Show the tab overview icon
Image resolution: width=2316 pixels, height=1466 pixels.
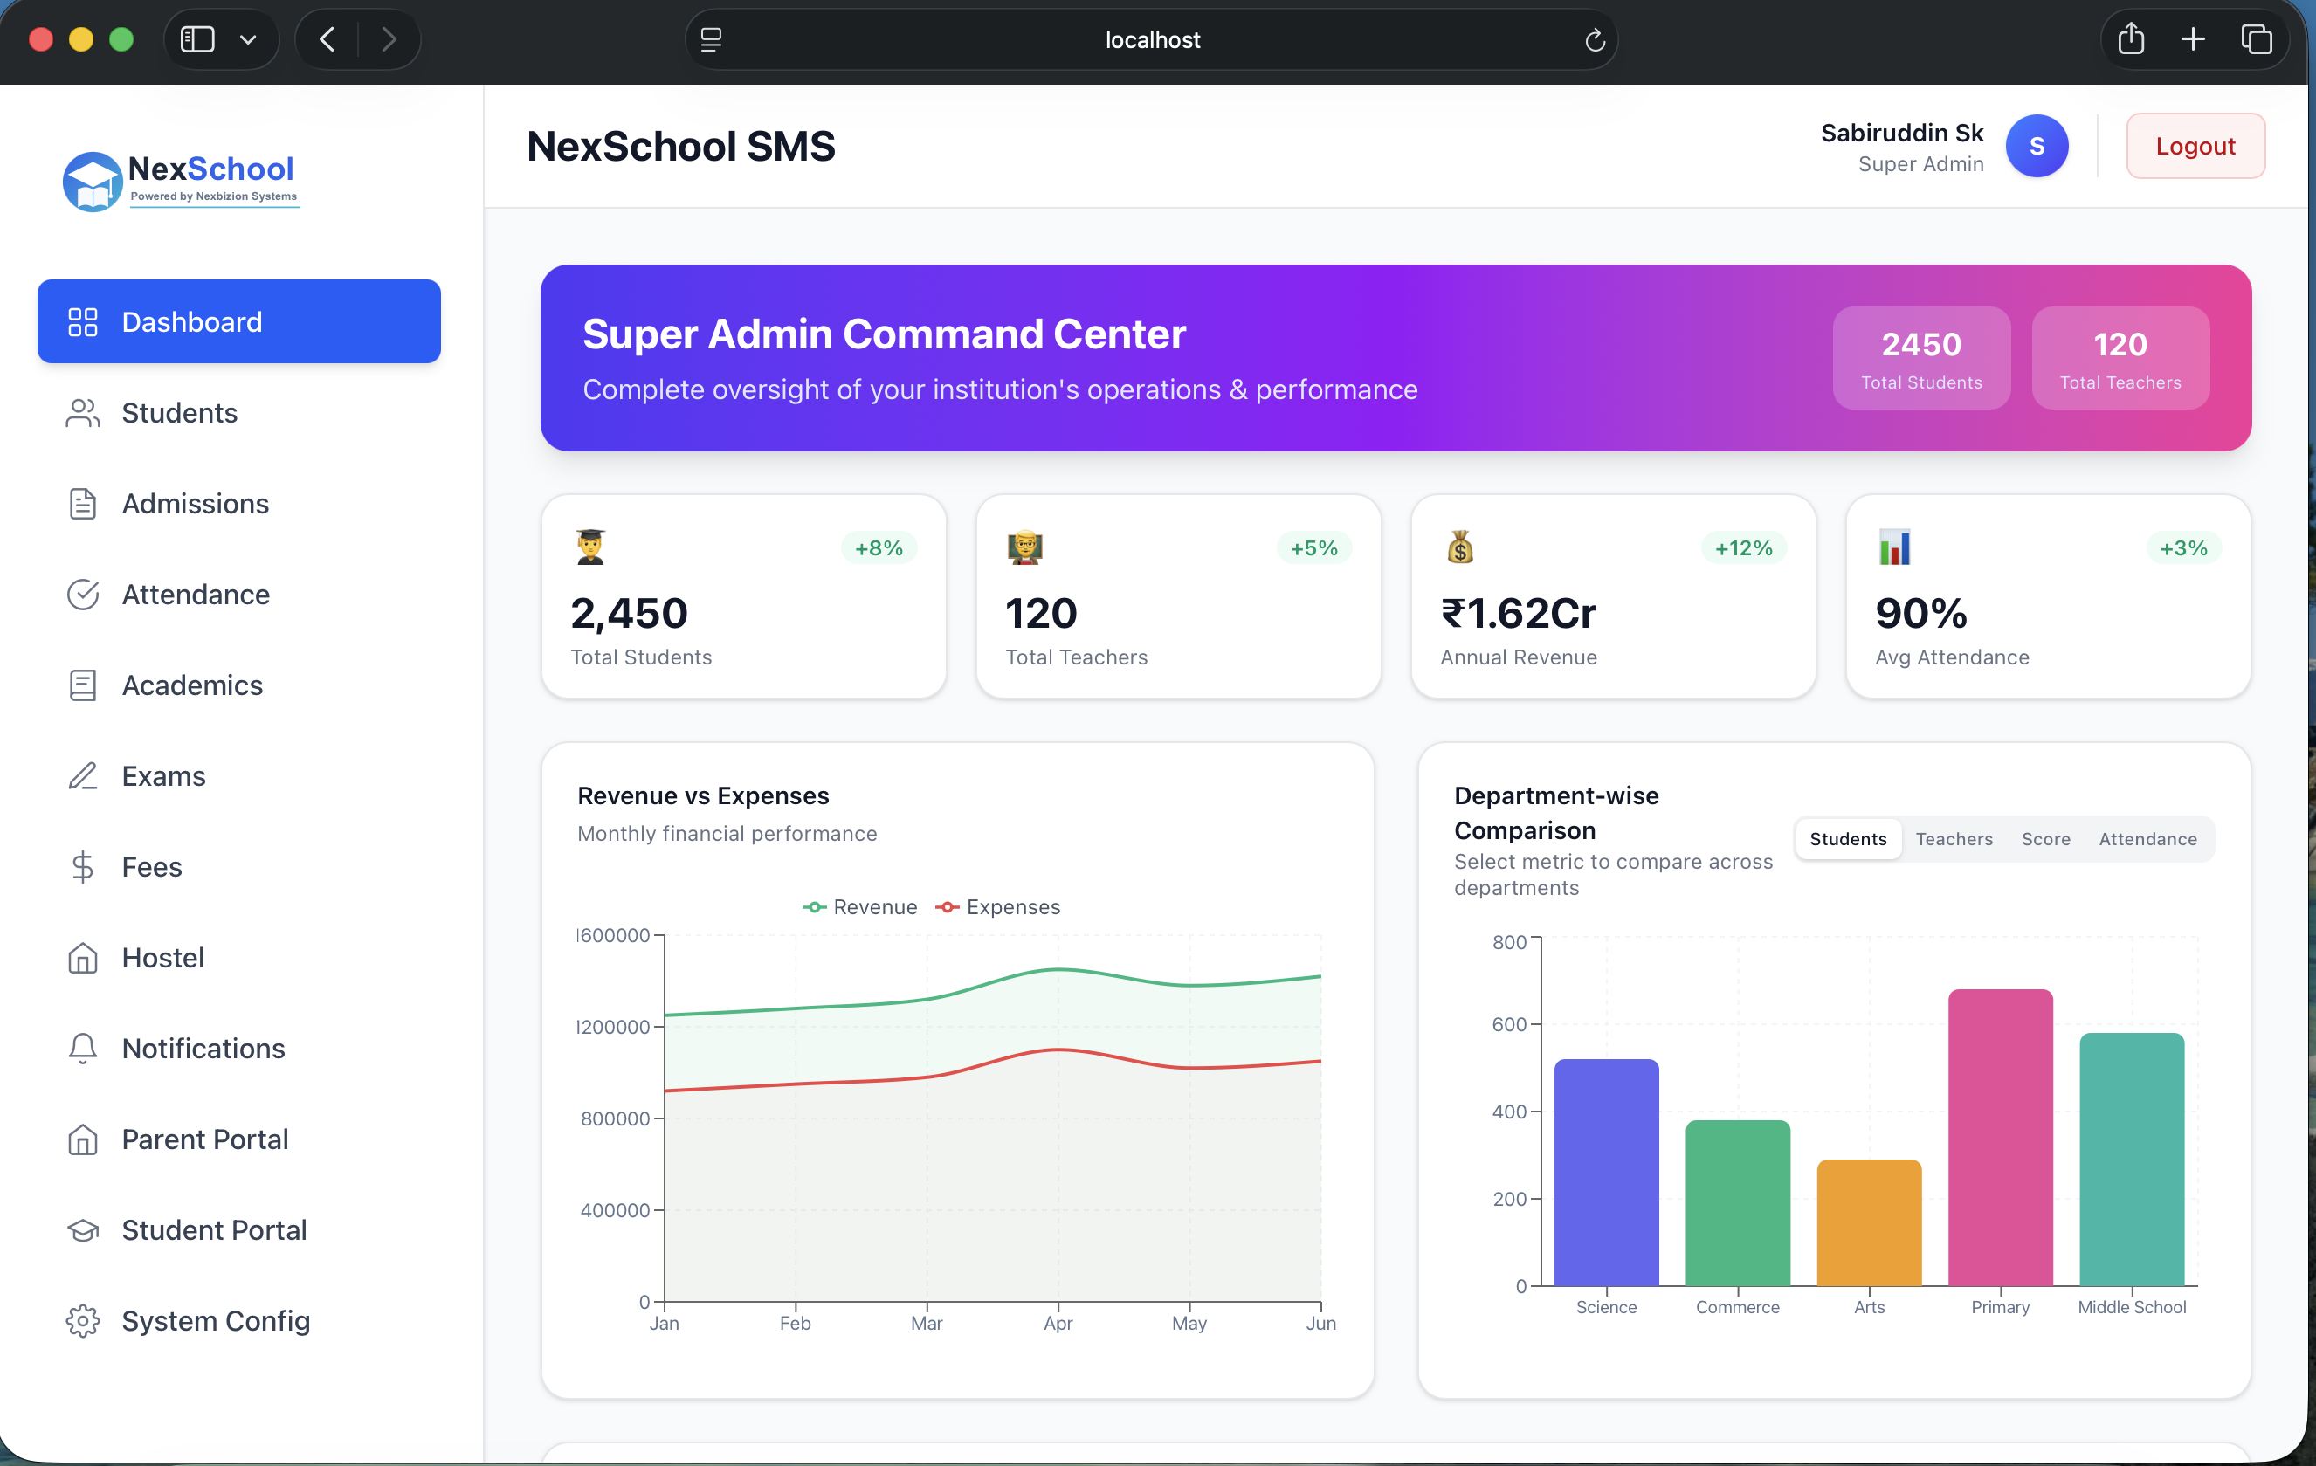2257,39
